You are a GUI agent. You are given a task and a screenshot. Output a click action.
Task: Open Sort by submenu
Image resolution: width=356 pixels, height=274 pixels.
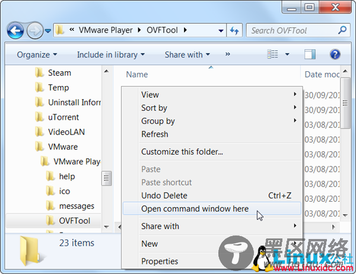pyautogui.click(x=212, y=108)
